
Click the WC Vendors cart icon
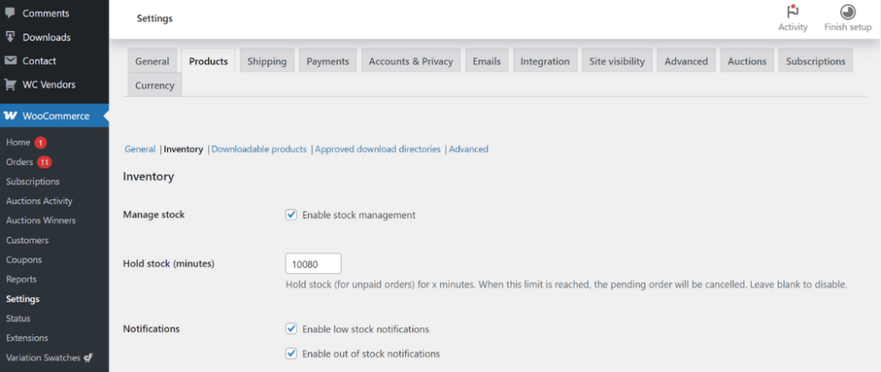[9, 85]
